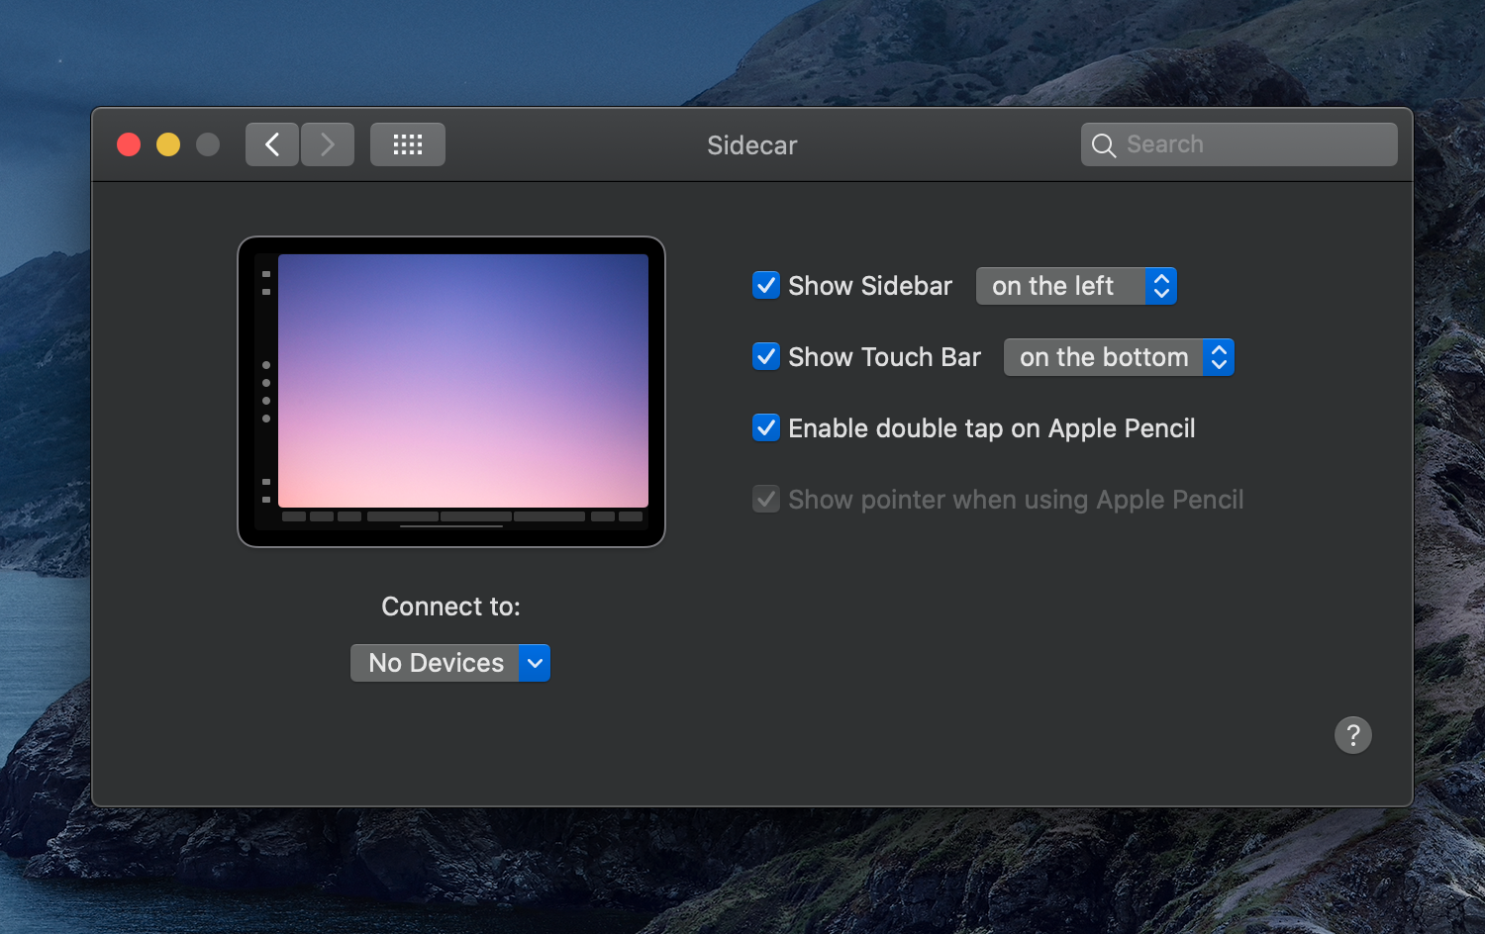Uncheck the Show Sidebar checkbox

pyautogui.click(x=766, y=286)
